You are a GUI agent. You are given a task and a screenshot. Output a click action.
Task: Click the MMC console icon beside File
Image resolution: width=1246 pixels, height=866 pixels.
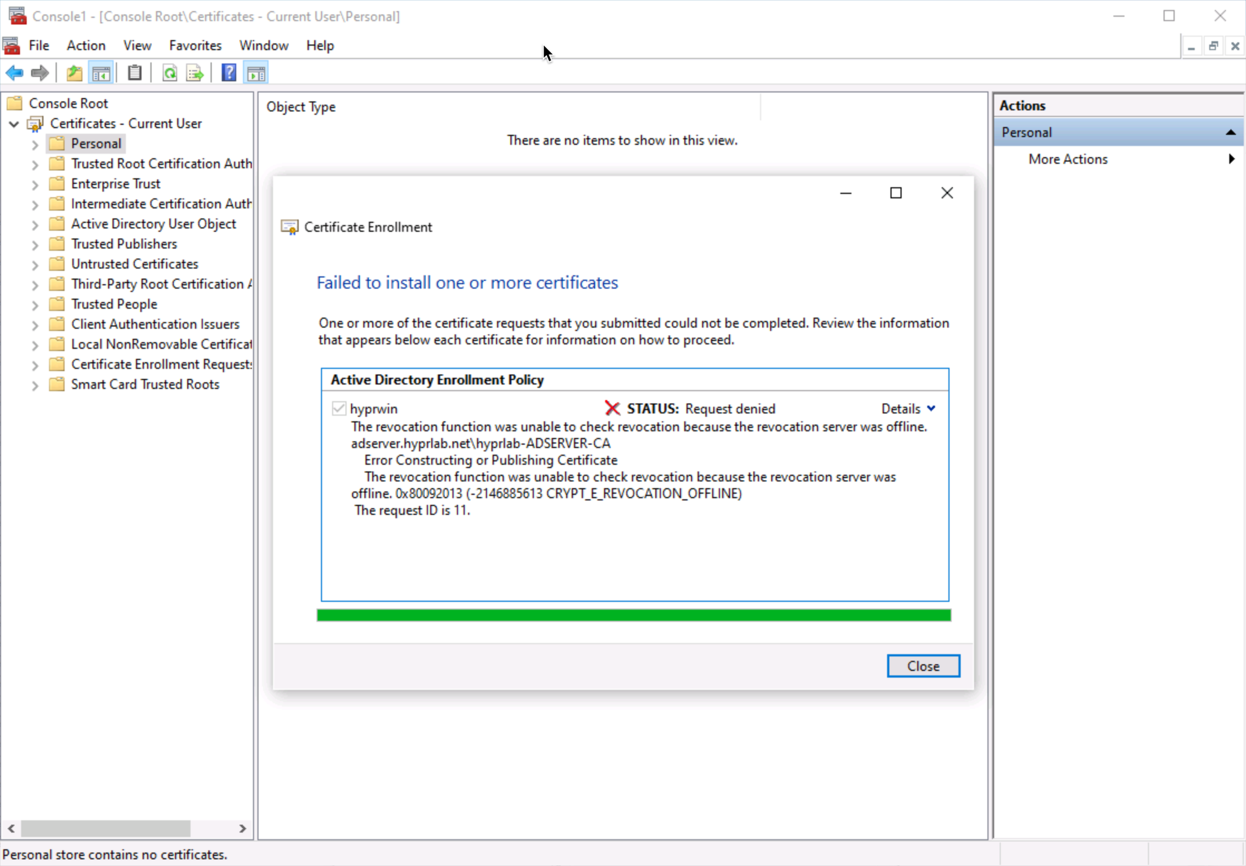coord(11,45)
